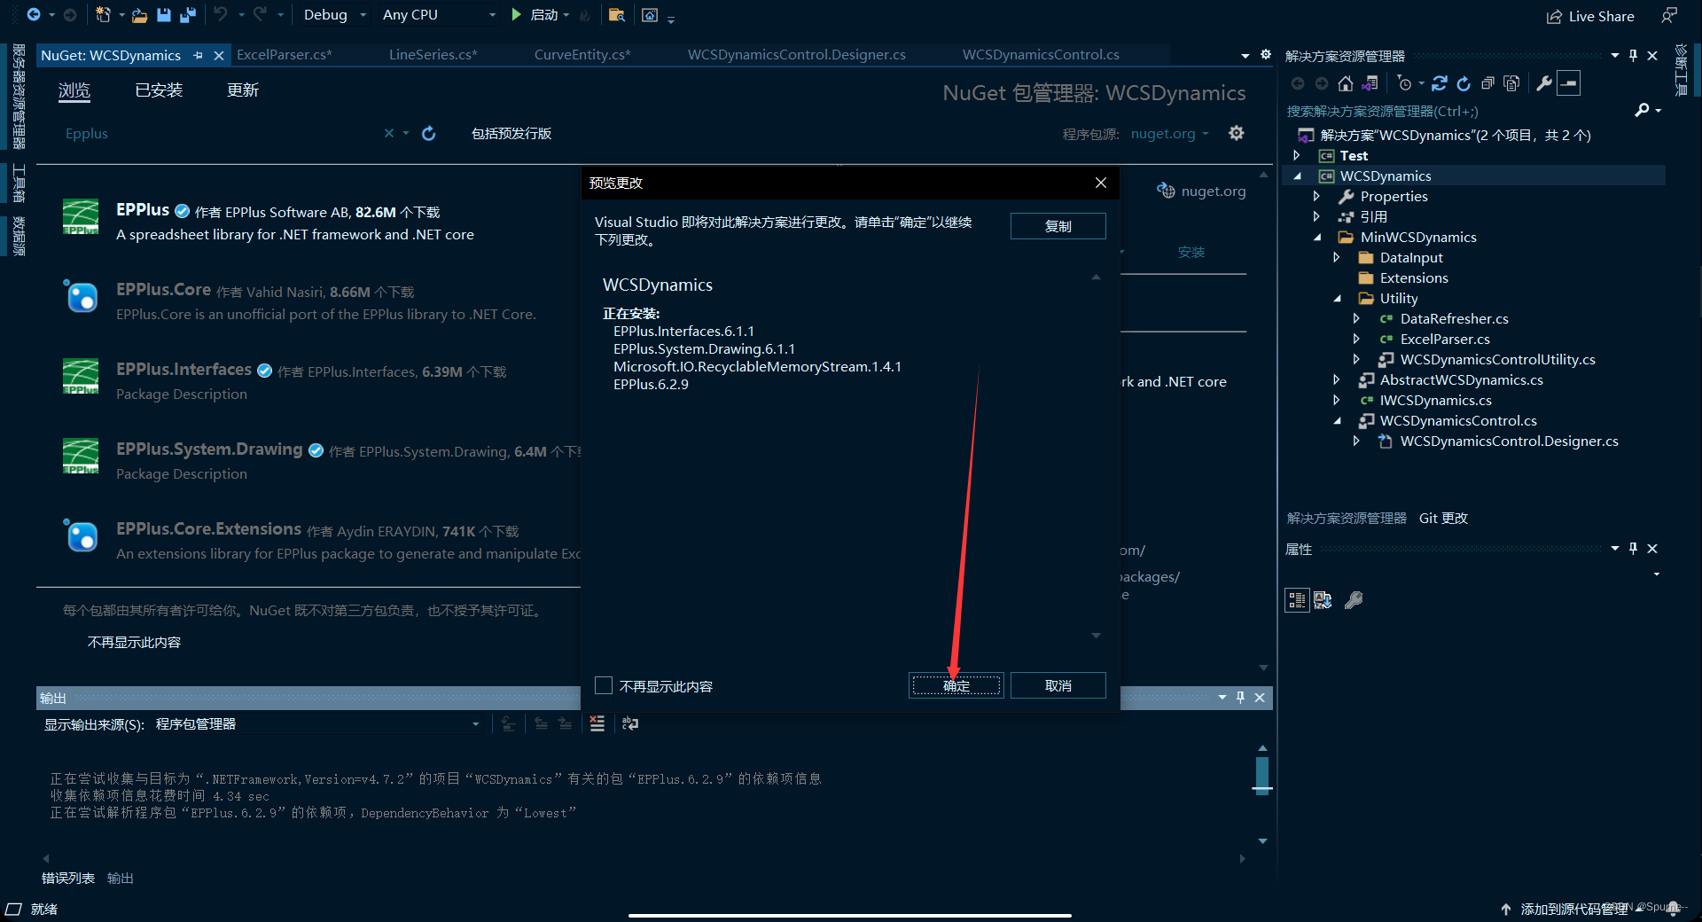
Task: Click sync with active document icon
Action: [1440, 83]
